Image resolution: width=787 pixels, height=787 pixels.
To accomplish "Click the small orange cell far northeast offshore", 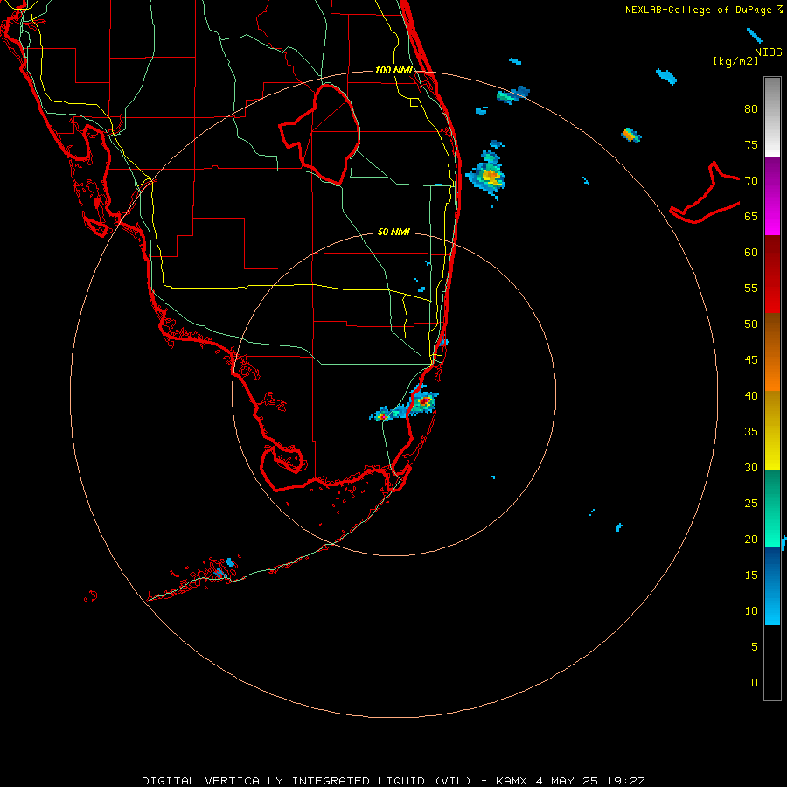I will 630,136.
